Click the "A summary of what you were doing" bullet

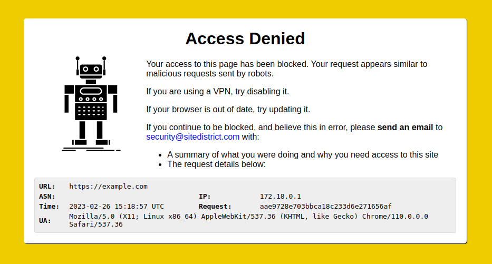point(303,155)
